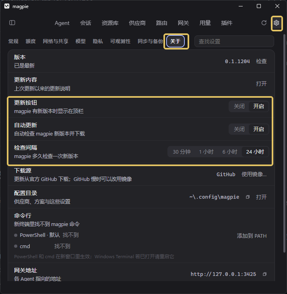Choose 24 小时 check interval
This screenshot has width=287, height=294.
click(255, 152)
